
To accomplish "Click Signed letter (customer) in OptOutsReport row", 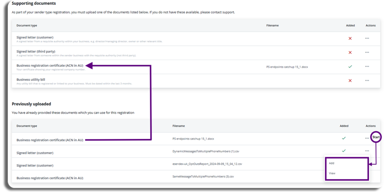I will tap(35, 165).
